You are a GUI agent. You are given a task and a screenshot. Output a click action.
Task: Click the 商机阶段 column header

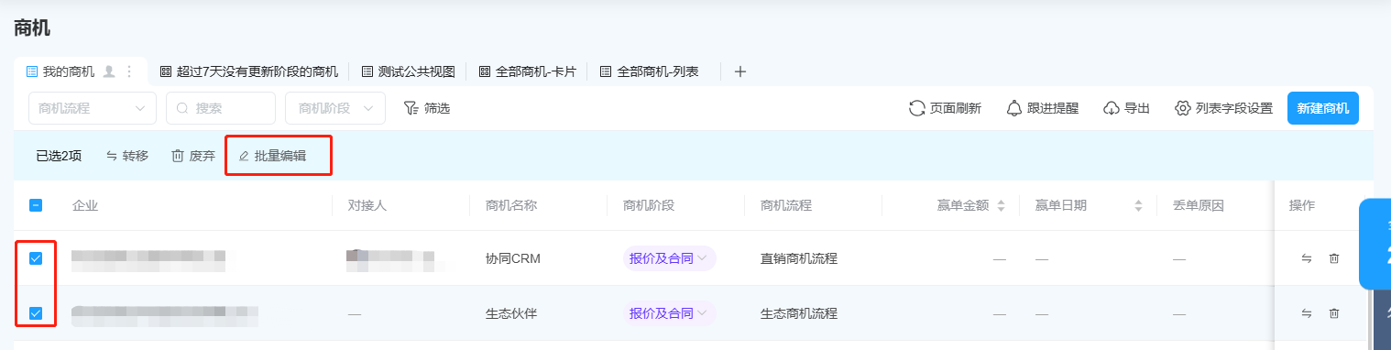649,205
